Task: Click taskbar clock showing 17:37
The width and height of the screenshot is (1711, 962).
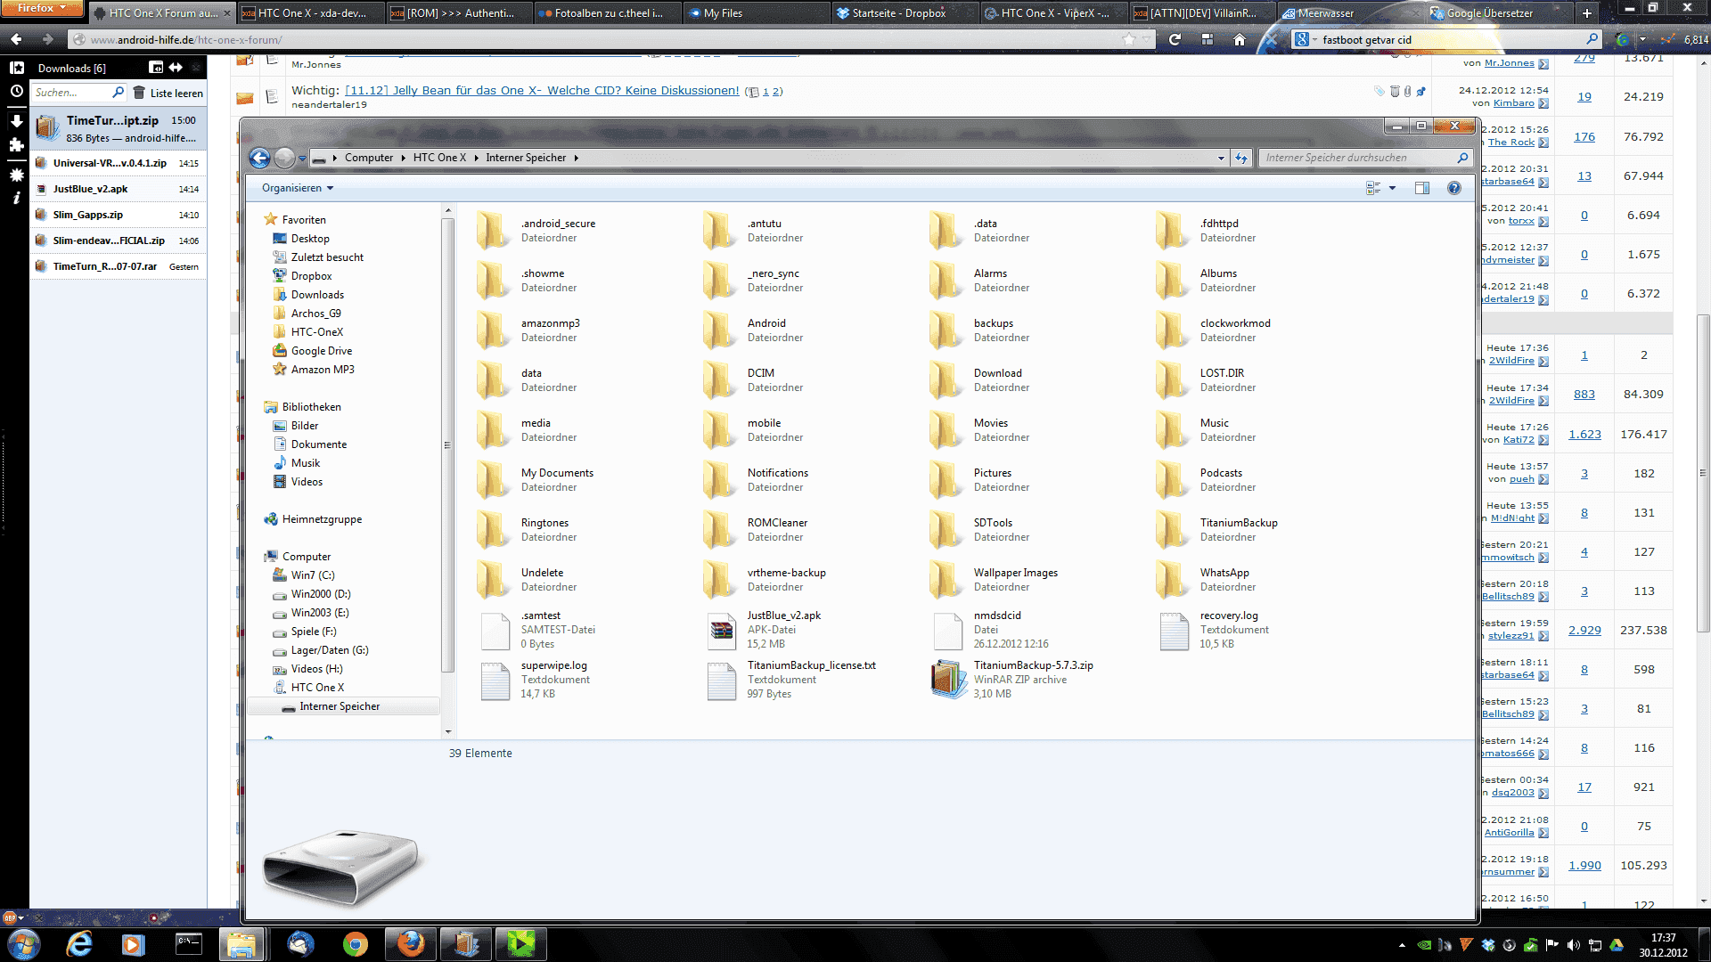Action: point(1663,944)
